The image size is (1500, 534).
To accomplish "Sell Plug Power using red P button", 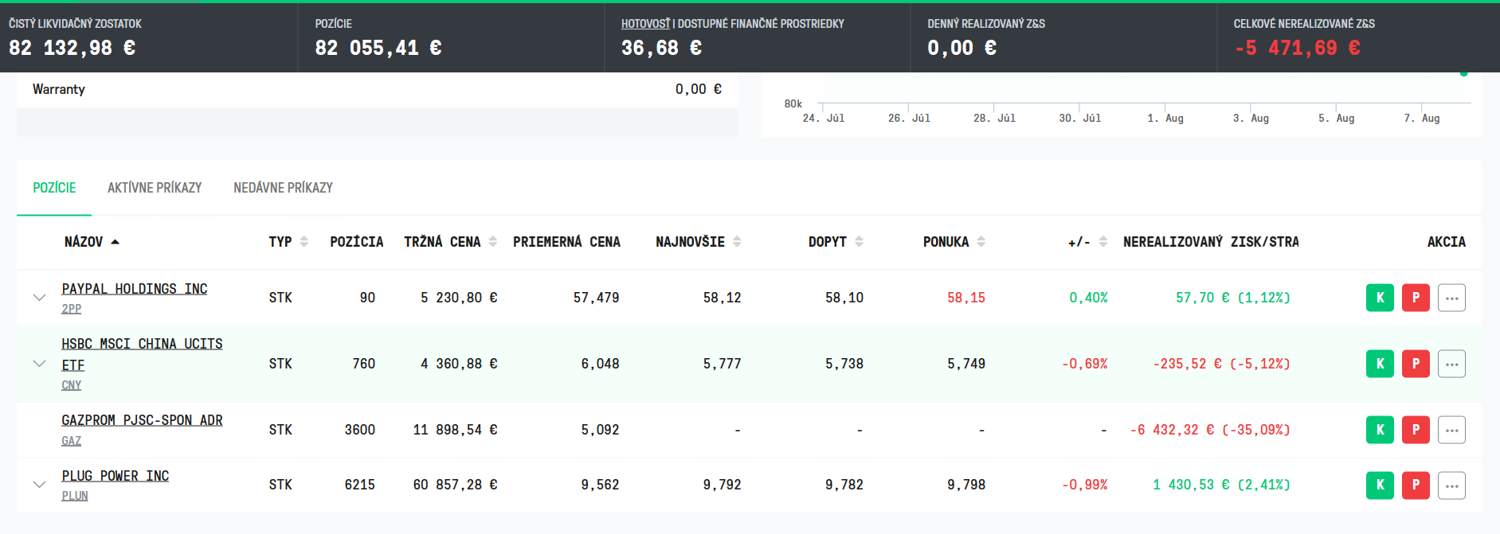I will click(x=1416, y=485).
